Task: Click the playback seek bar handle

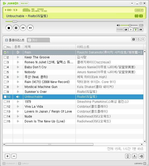Action: click(x=15, y=22)
